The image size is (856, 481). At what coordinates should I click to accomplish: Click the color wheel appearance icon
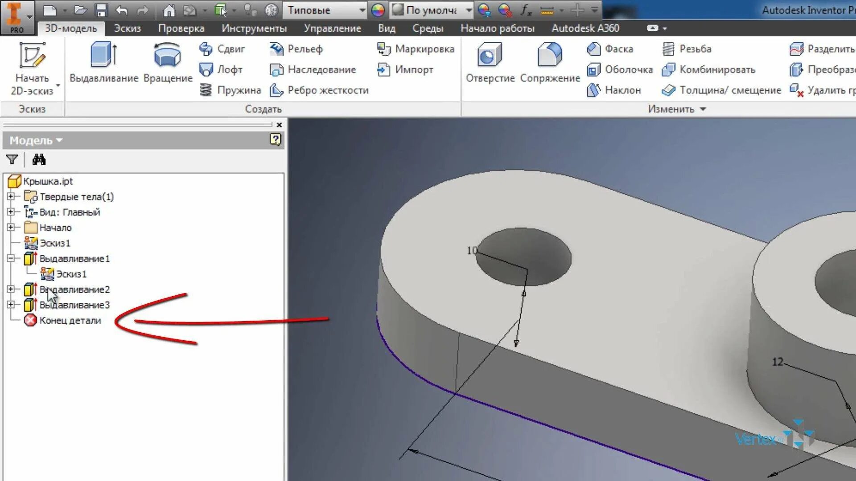tap(378, 10)
